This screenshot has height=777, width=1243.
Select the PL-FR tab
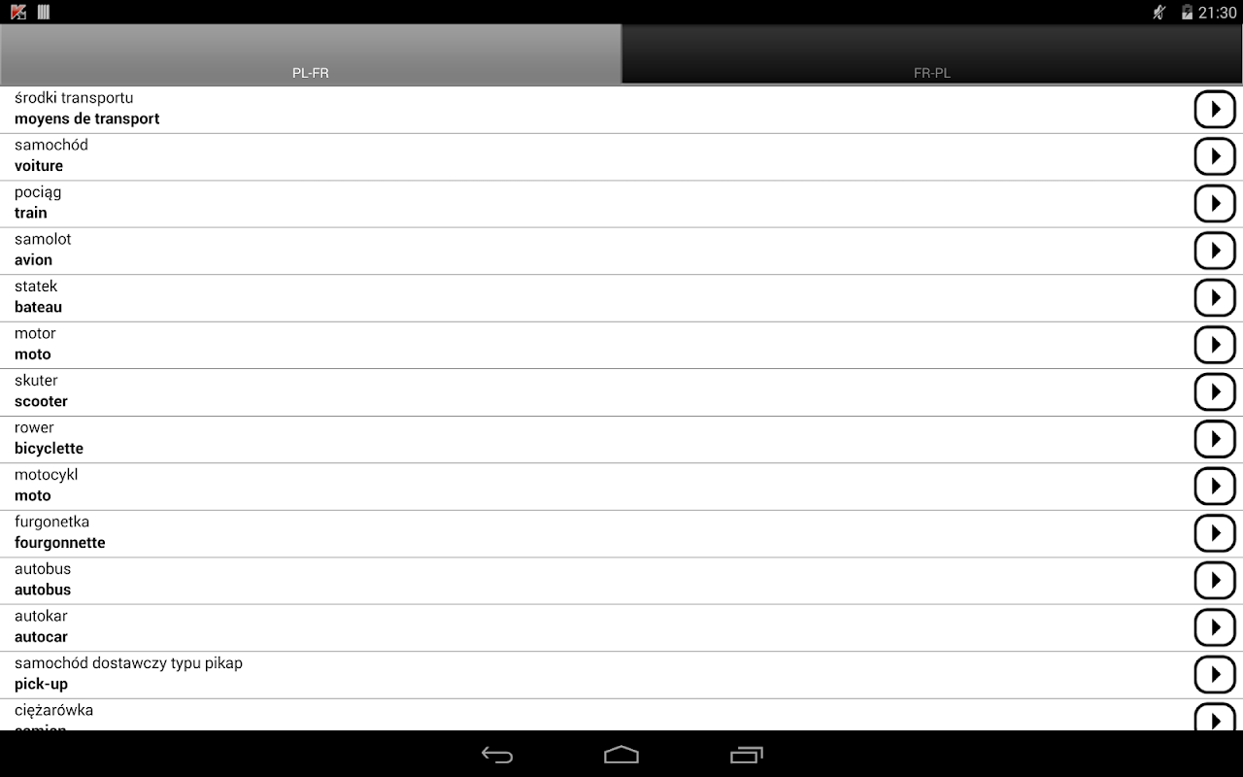click(x=311, y=54)
